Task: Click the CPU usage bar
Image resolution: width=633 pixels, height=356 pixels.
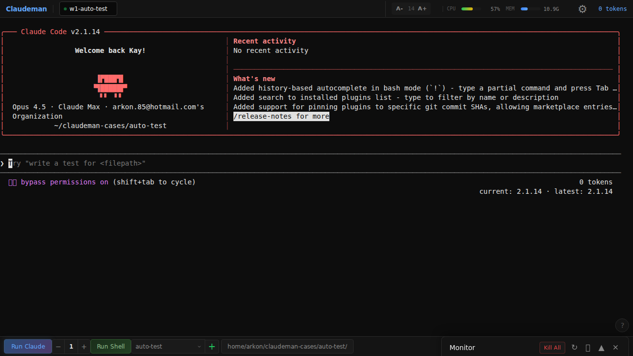Action: (471, 9)
